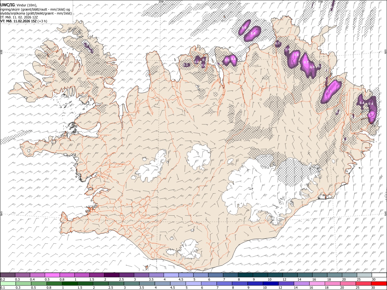387x290 pixels.
Task: Click the '0.7' precipitation value on the map
Action: point(306,63)
